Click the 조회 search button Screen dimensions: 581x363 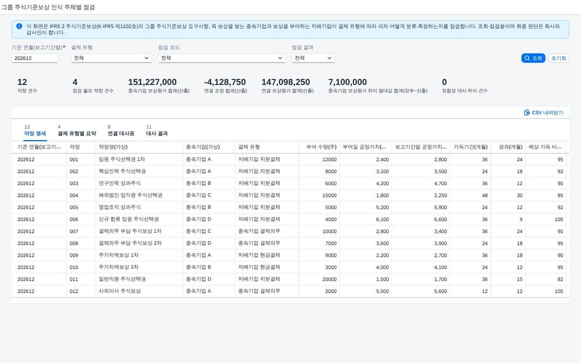(x=533, y=58)
